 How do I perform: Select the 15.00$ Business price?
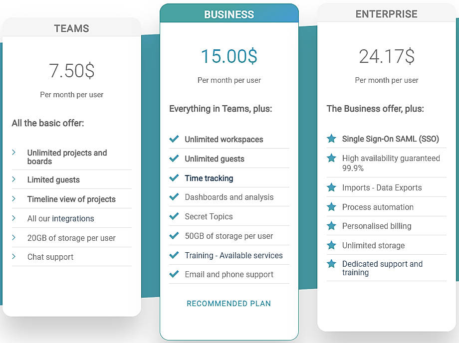click(229, 56)
